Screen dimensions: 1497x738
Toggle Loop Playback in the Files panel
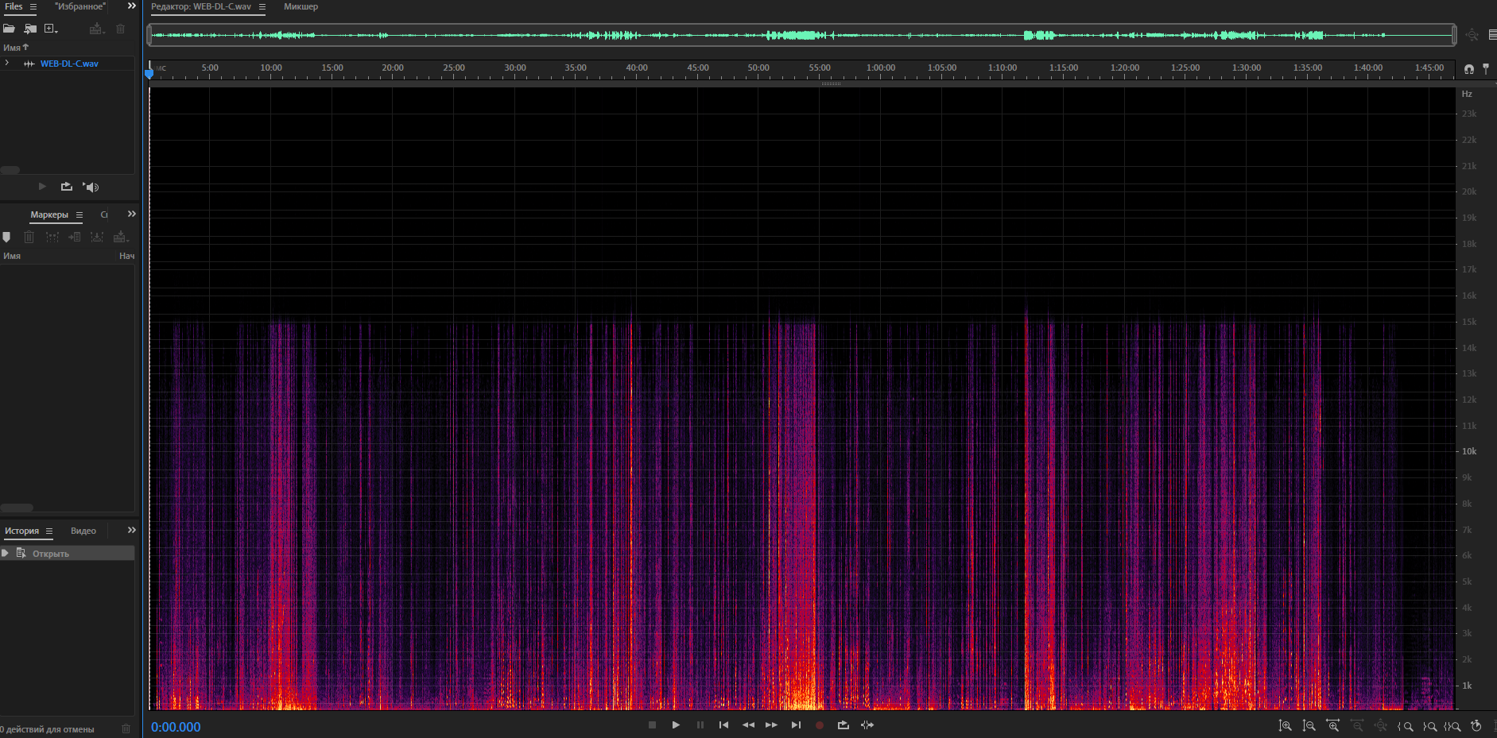67,187
